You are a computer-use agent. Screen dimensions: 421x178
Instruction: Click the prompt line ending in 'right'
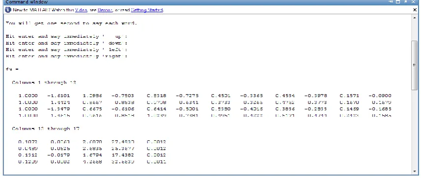point(66,56)
